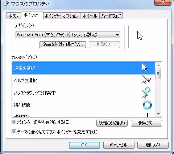Screen dimensions: 174x154
Task: Click the mouse icon in title bar
Action: point(6,4)
